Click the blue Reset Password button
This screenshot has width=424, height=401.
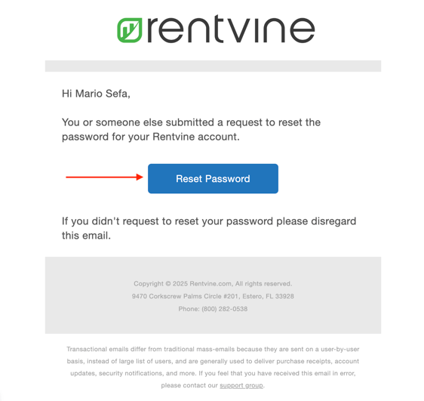[x=213, y=178]
